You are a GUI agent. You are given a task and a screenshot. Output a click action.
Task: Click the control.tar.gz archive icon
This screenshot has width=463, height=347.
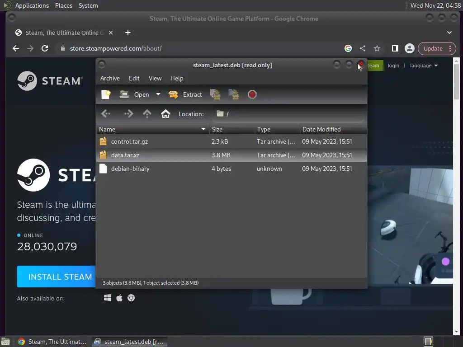[x=103, y=141]
